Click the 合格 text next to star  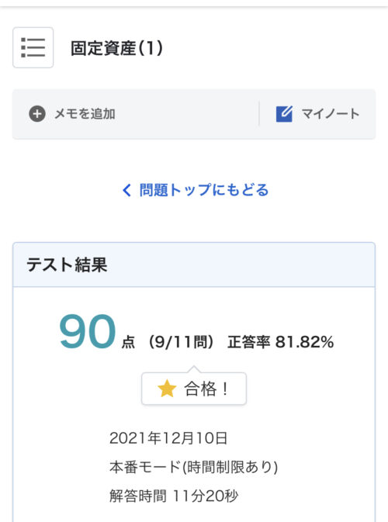tap(200, 389)
